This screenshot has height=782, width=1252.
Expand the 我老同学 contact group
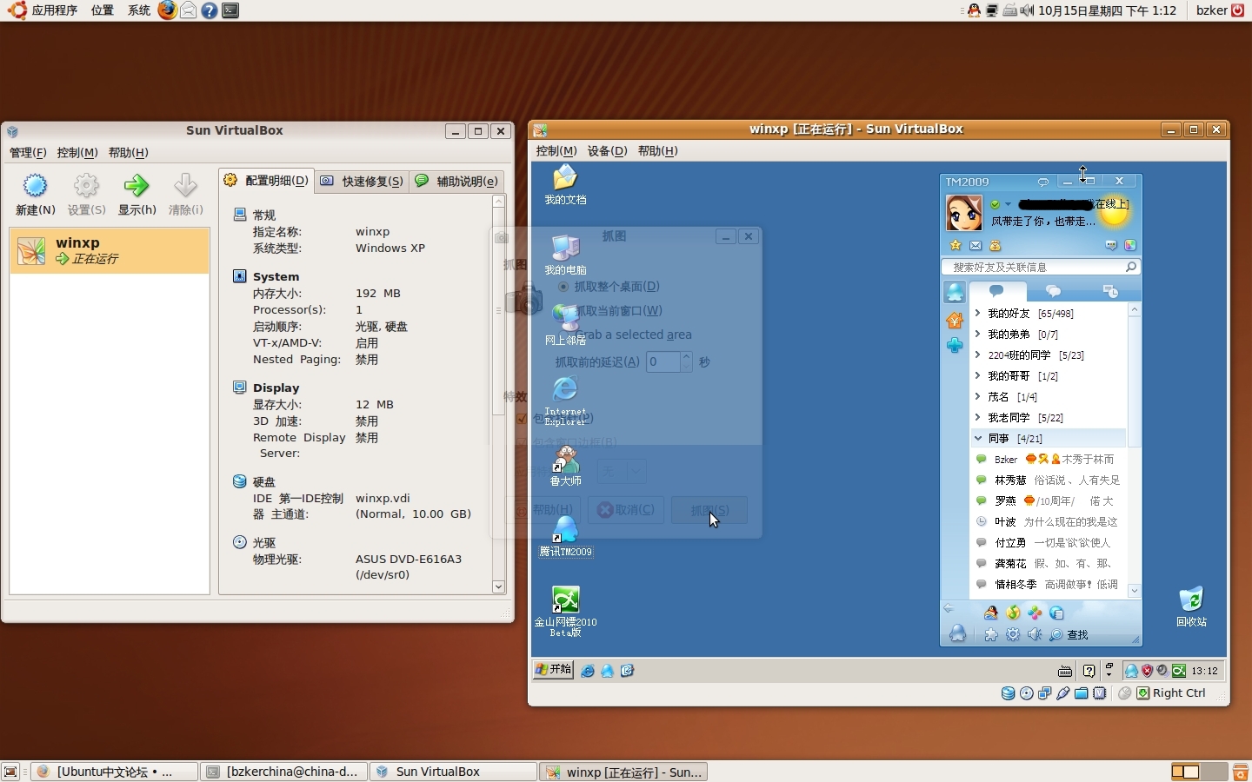pyautogui.click(x=979, y=418)
